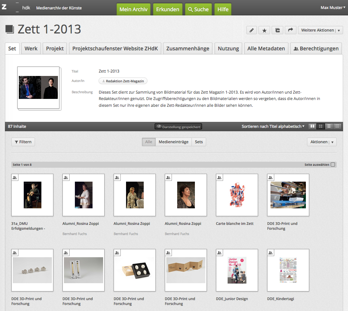348x311 pixels.
Task: Open the 'Weitere Aktionen' dropdown
Action: 320,30
